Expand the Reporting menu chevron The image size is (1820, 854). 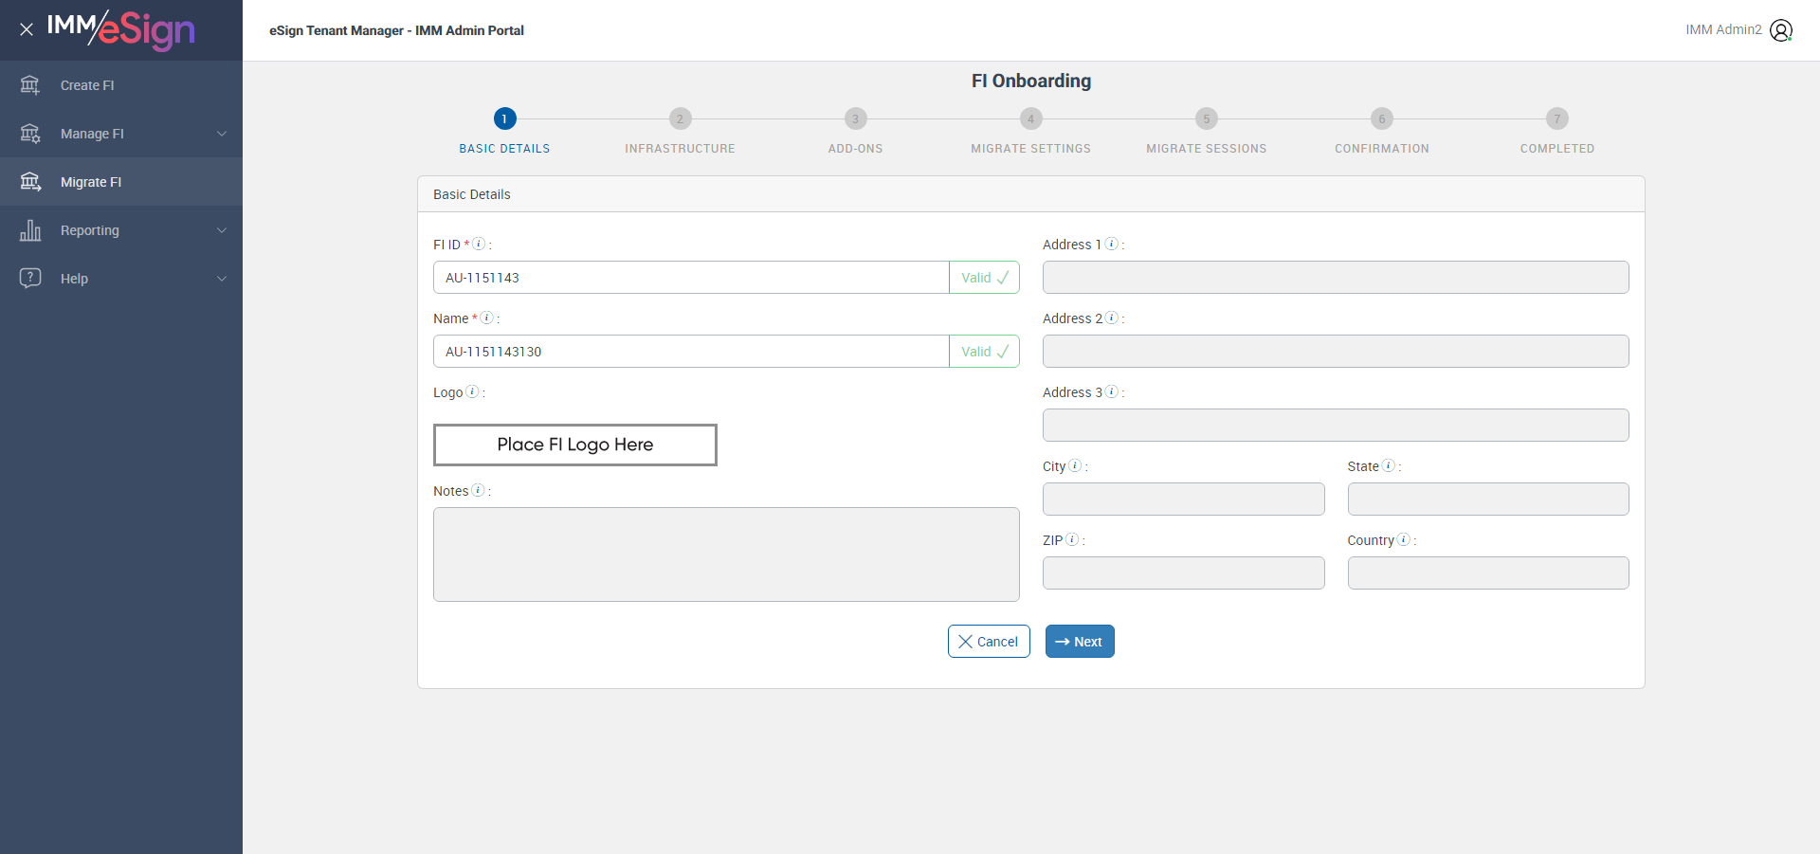click(222, 230)
